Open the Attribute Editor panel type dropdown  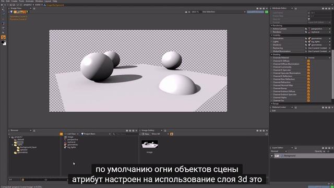click(x=292, y=8)
